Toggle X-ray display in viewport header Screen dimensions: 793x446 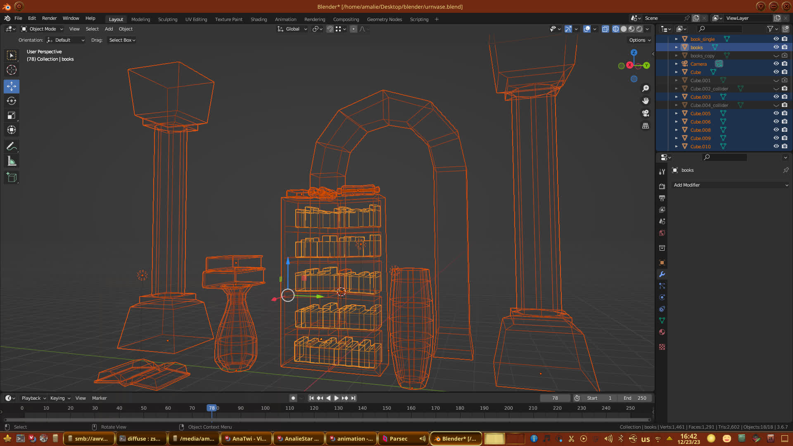[x=605, y=29]
